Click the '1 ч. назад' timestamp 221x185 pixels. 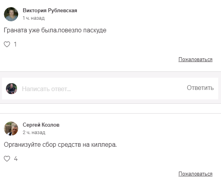click(34, 18)
